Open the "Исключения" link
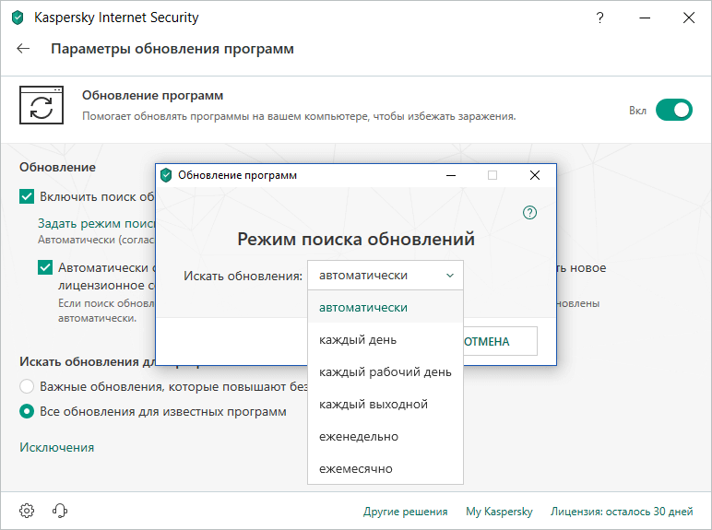712x530 pixels. 57,447
